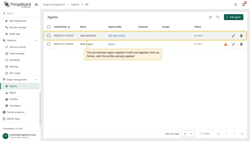The image size is (250, 141).
Task: Click the warning triangle on Hotel-1 agent
Action: (226, 44)
